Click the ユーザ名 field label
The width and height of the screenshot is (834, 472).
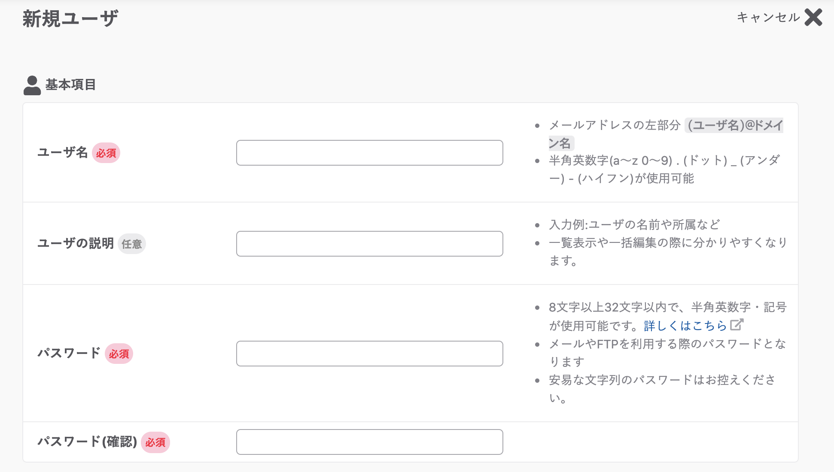point(63,152)
